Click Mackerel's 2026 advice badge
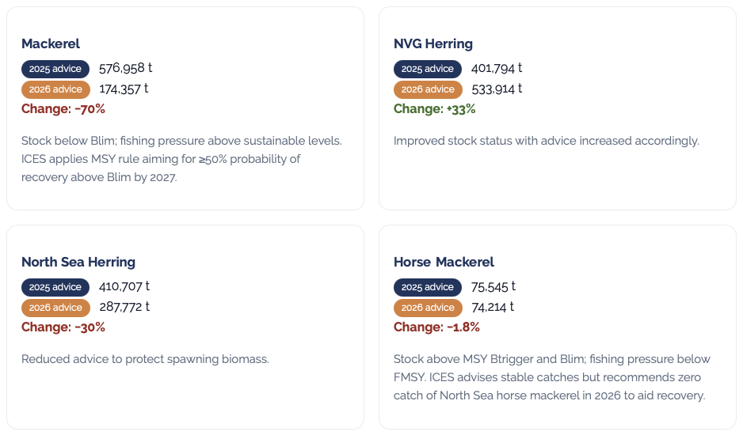Image resolution: width=743 pixels, height=435 pixels. 55,89
